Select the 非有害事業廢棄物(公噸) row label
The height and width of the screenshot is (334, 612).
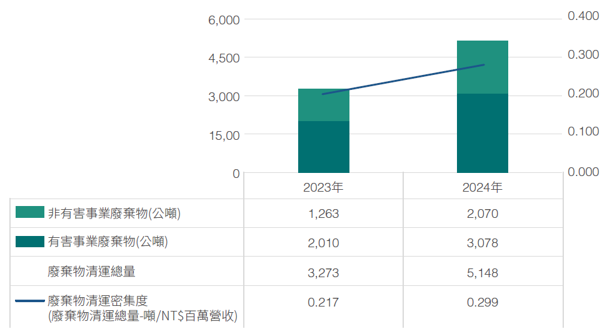click(114, 214)
